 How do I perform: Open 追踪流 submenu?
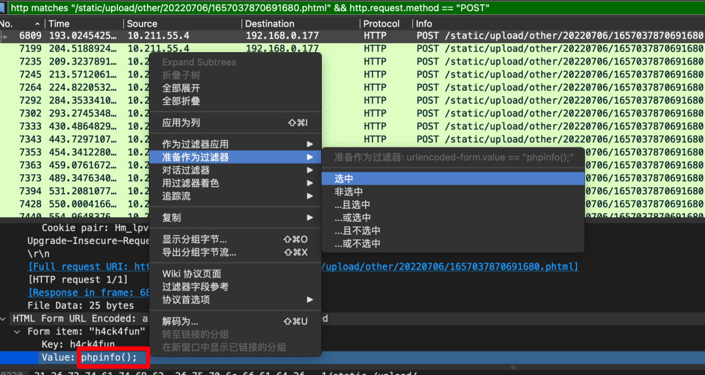click(236, 196)
